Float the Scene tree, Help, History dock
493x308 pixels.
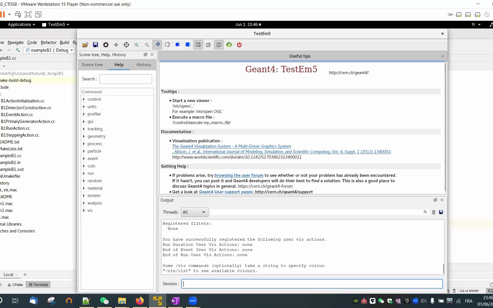(146, 54)
